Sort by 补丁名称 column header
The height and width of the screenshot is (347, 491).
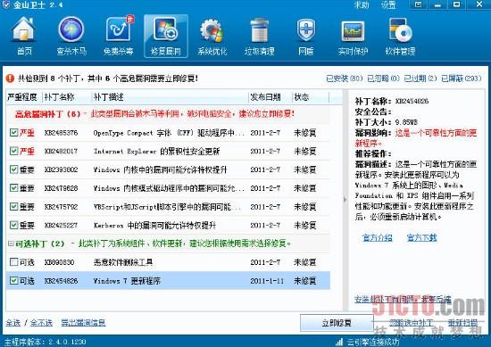pyautogui.click(x=67, y=97)
